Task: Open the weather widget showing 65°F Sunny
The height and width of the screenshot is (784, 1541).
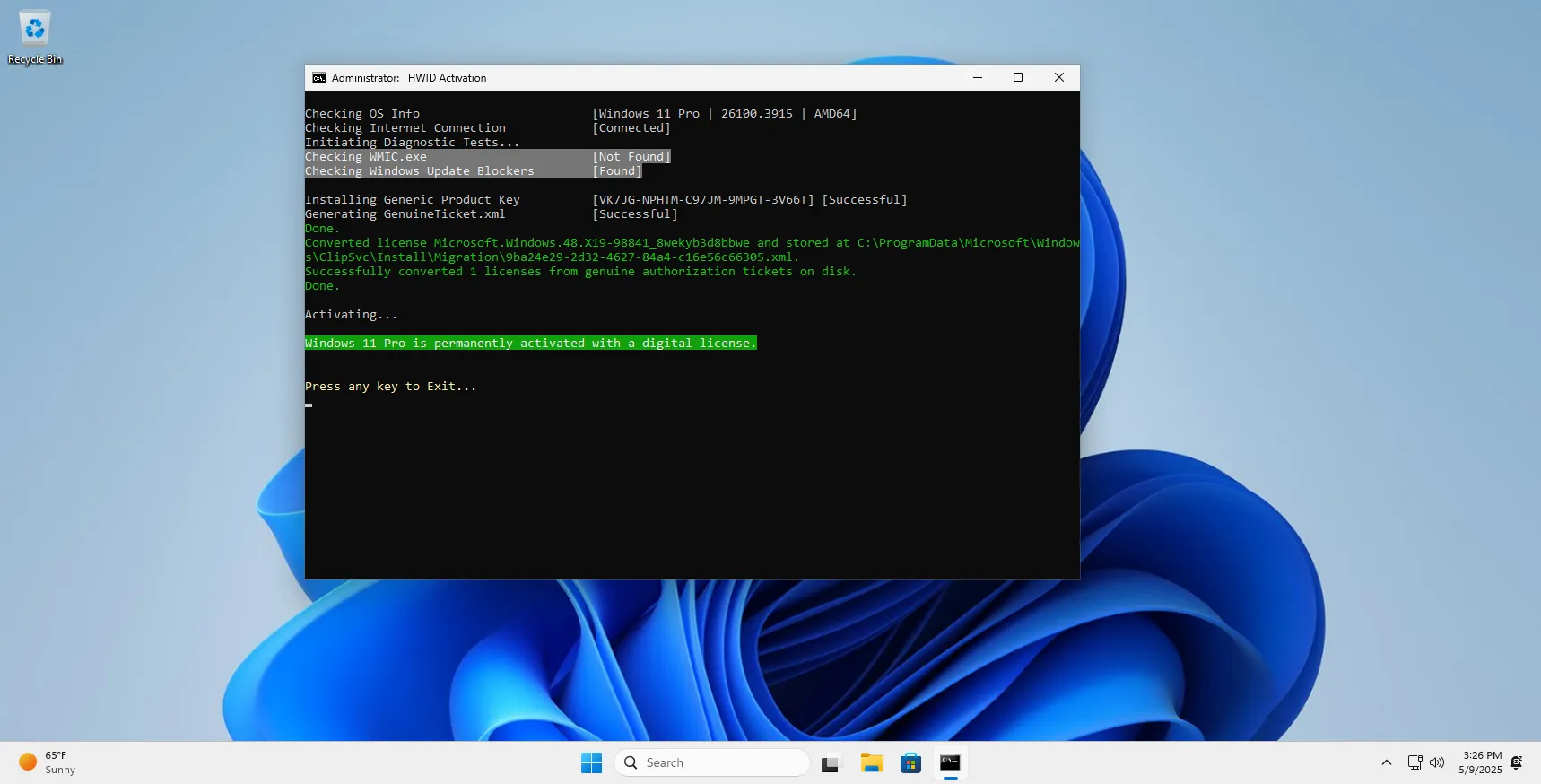Action: click(x=48, y=762)
